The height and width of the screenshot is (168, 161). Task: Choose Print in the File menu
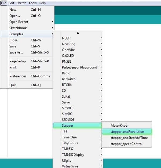[27, 67]
